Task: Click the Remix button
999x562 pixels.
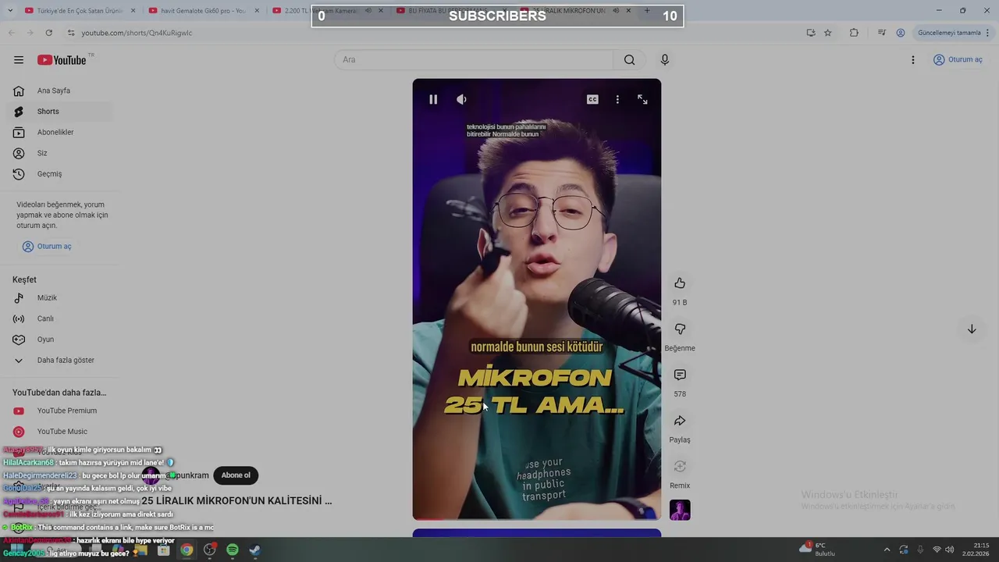Action: pyautogui.click(x=680, y=467)
